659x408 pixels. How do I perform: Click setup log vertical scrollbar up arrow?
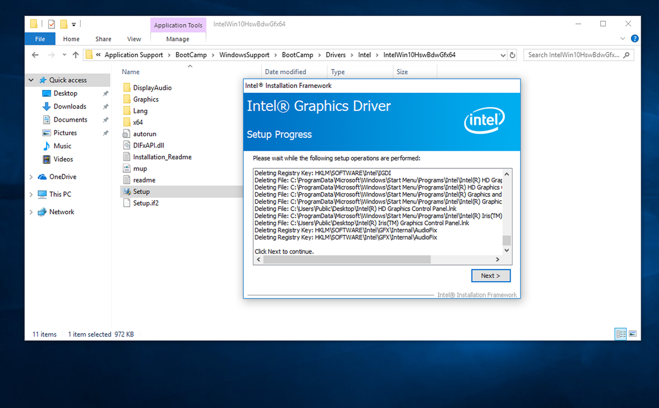pyautogui.click(x=507, y=174)
